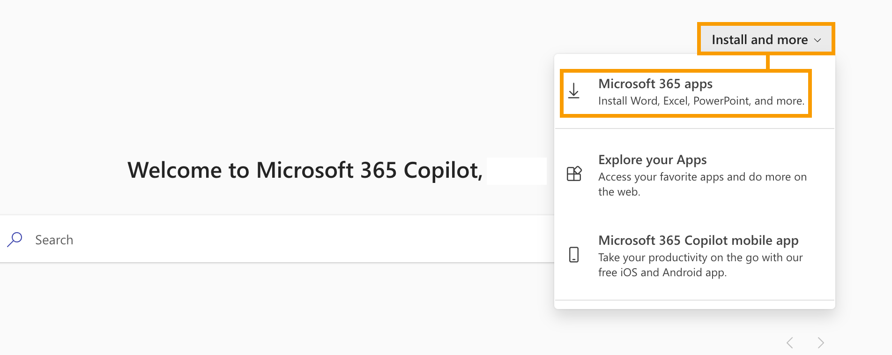
Task: Click the download arrow icon
Action: pos(574,91)
